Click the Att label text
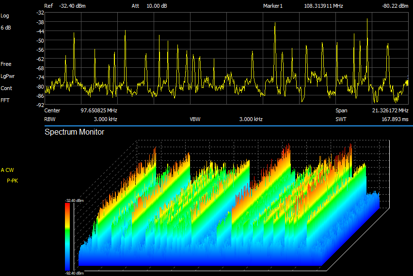 [135, 6]
